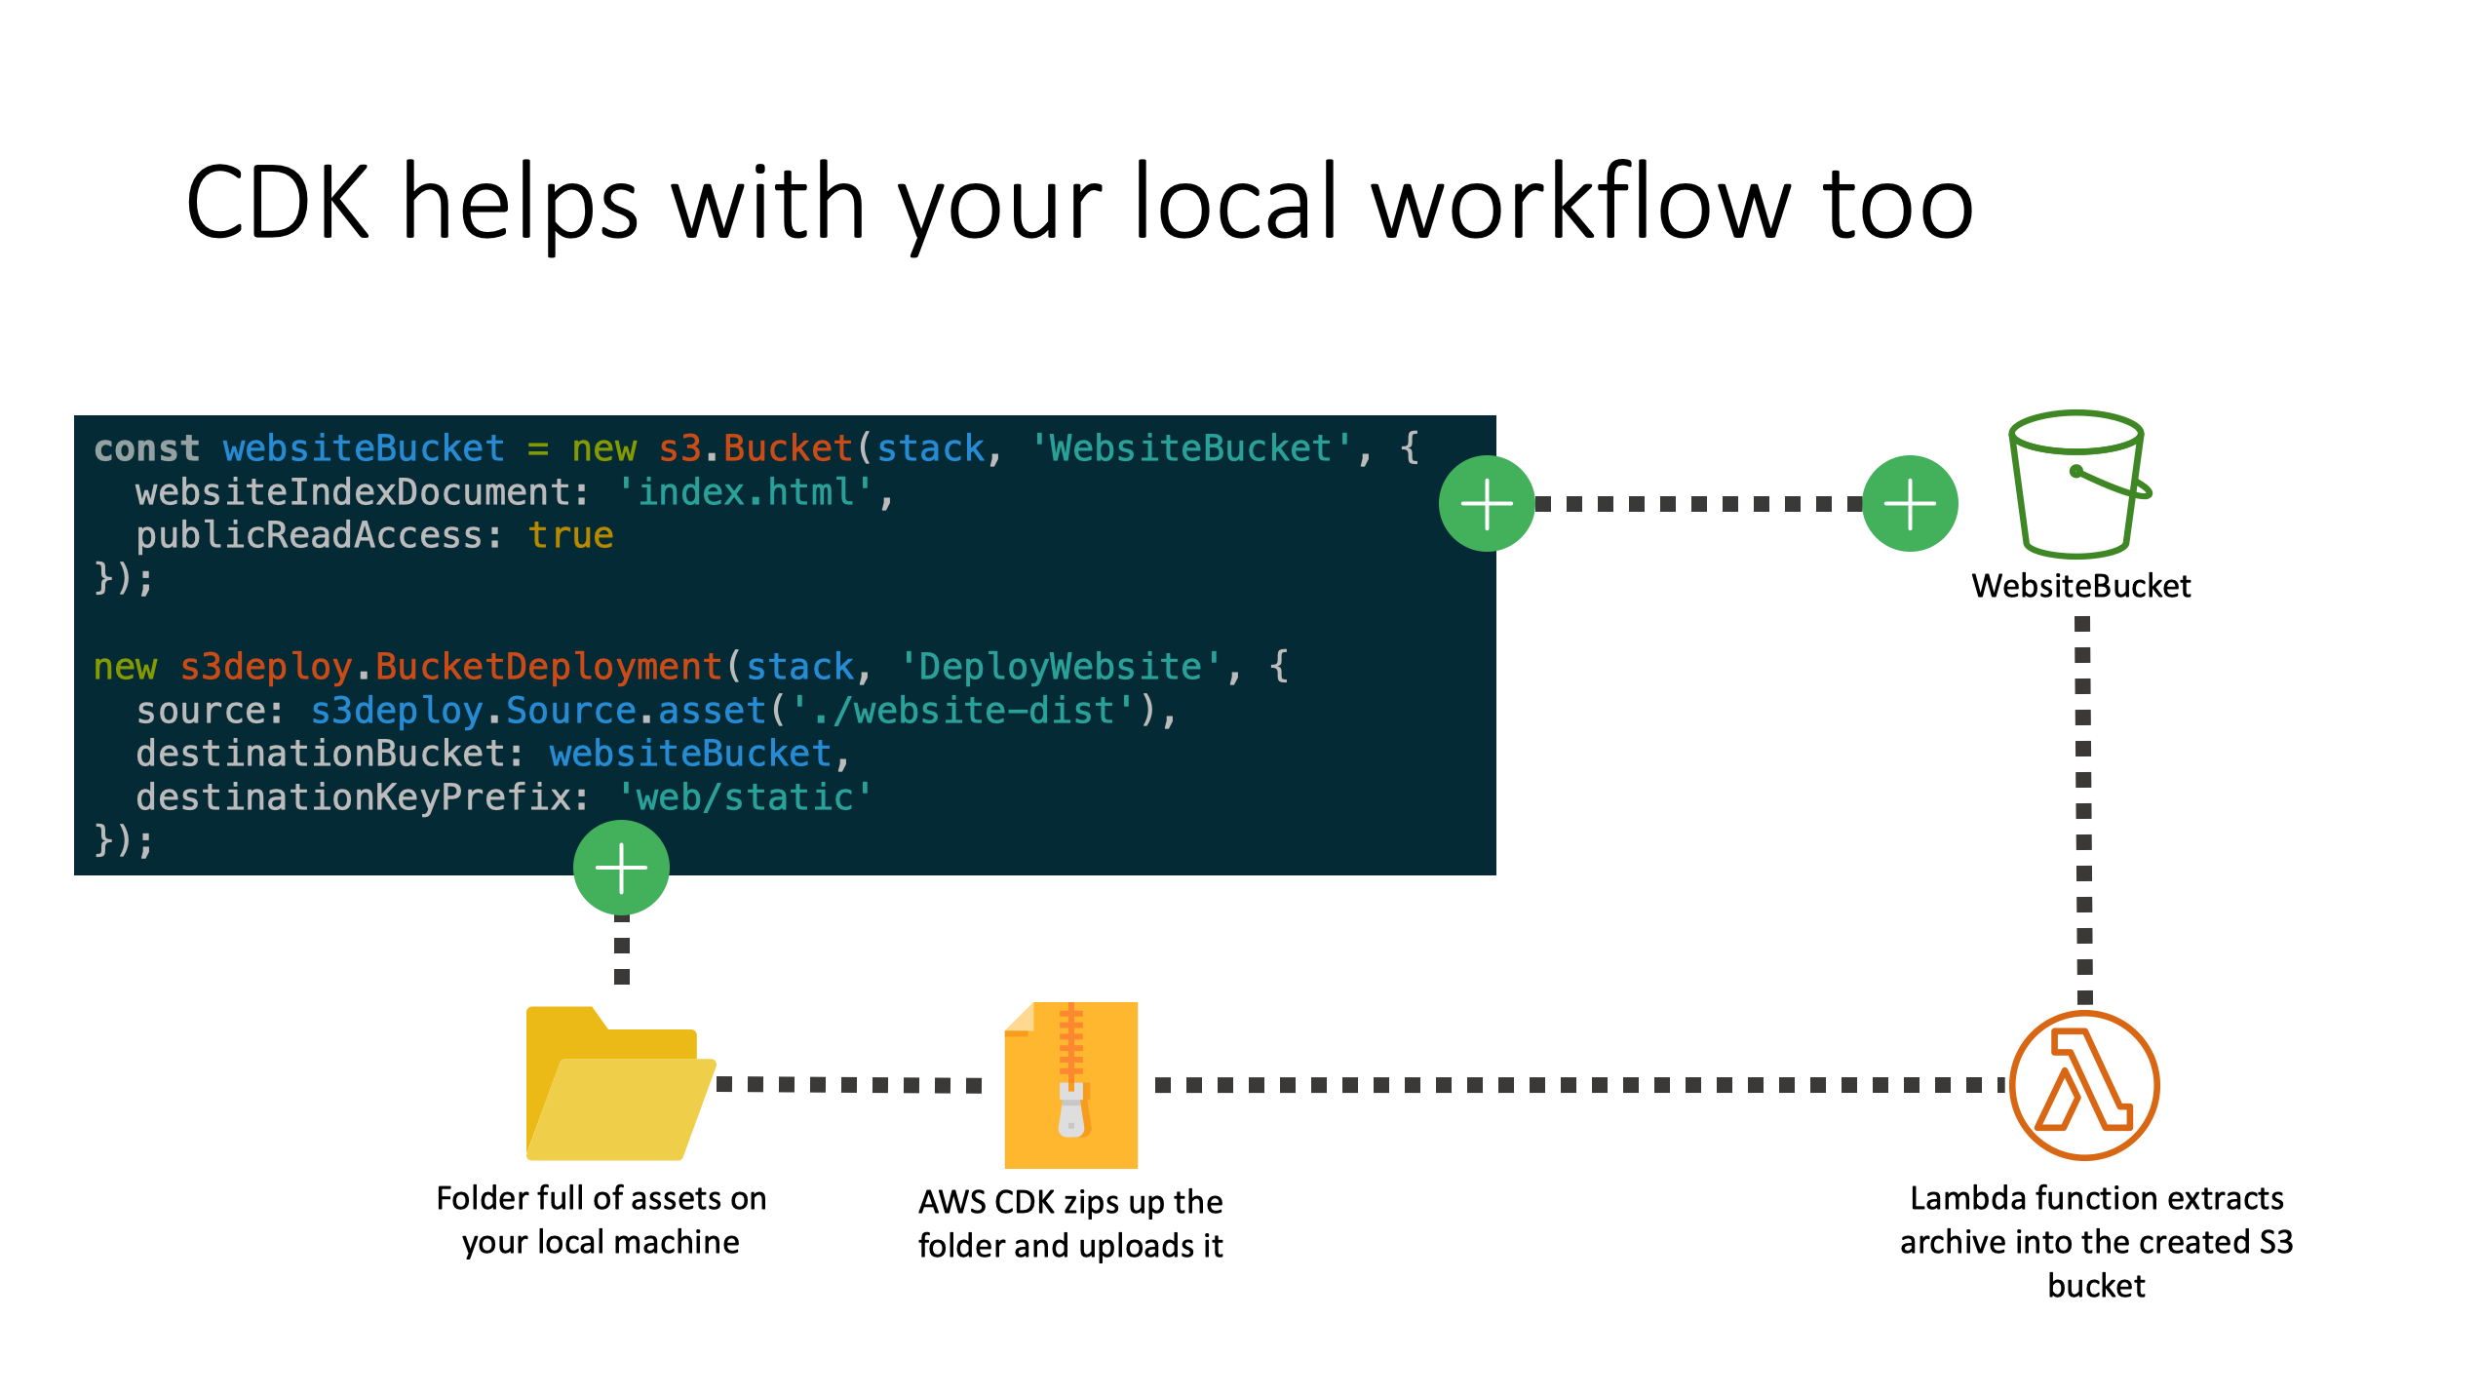Click the "AWS CDK zips up the folder and uploads it" caption
Screen dimensions: 2482x1396
[1070, 1223]
